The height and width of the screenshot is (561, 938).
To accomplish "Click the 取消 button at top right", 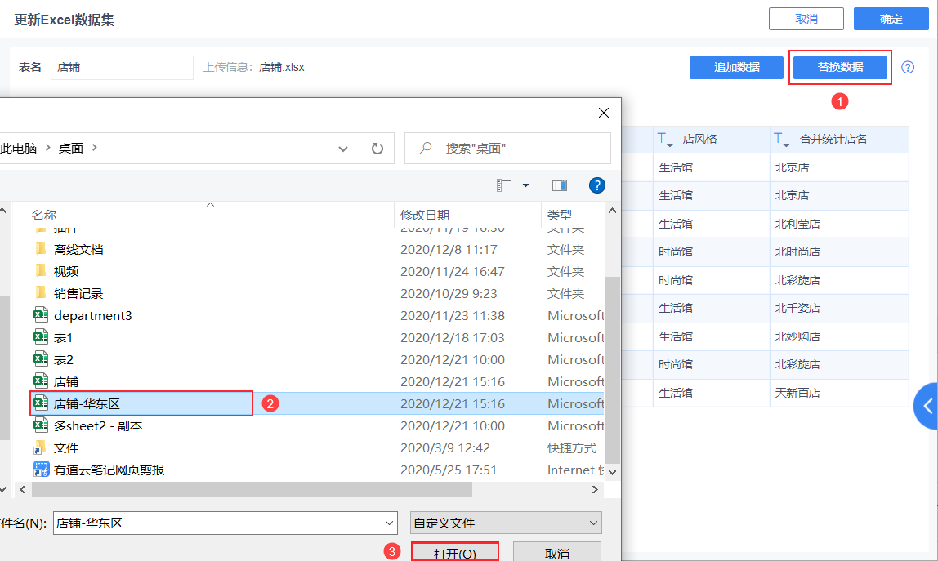I will (806, 19).
